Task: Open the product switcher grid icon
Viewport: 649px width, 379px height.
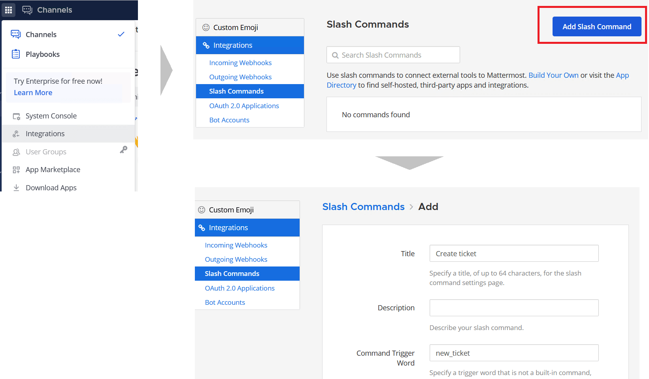Action: (x=8, y=10)
